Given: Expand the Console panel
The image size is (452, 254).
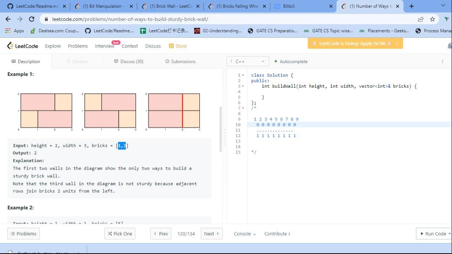Looking at the screenshot, I should (245, 234).
